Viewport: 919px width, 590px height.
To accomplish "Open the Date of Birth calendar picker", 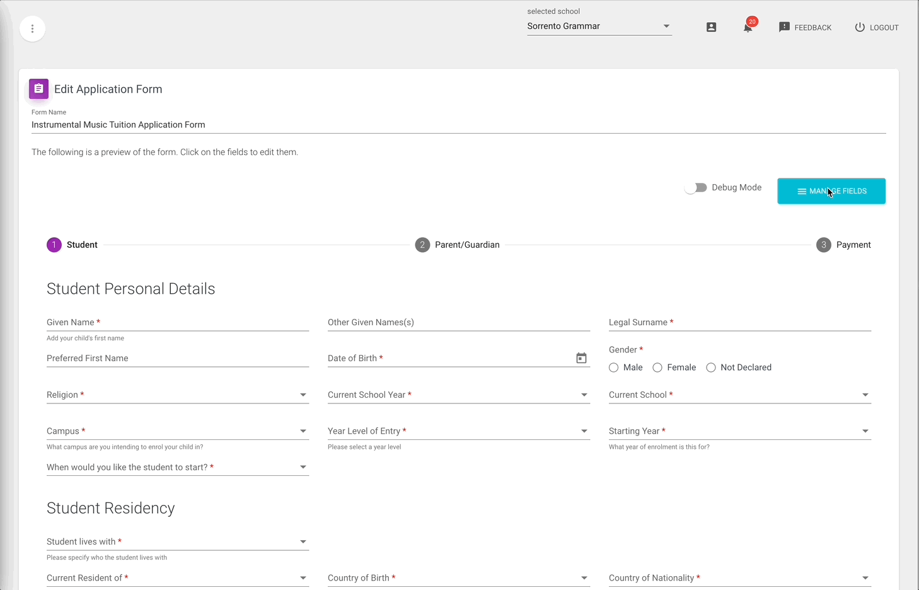I will (x=581, y=357).
